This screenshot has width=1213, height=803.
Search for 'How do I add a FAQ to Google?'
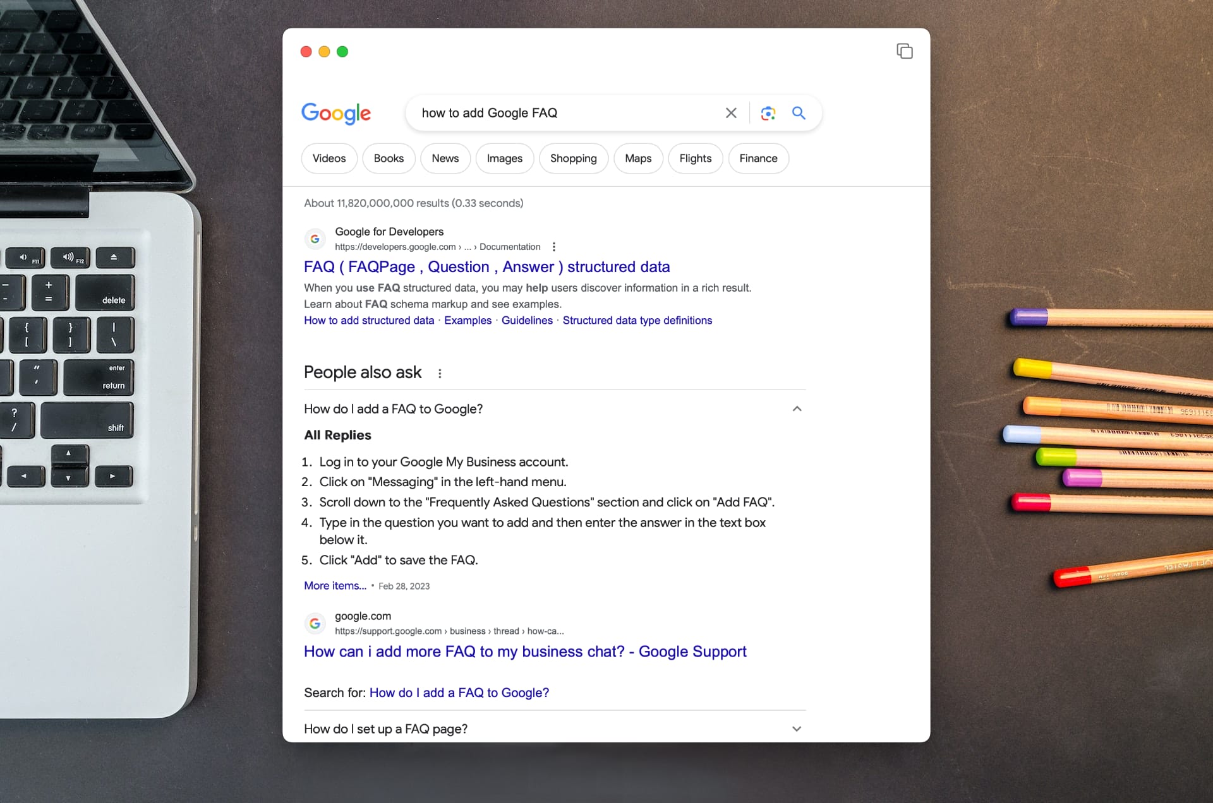point(459,693)
